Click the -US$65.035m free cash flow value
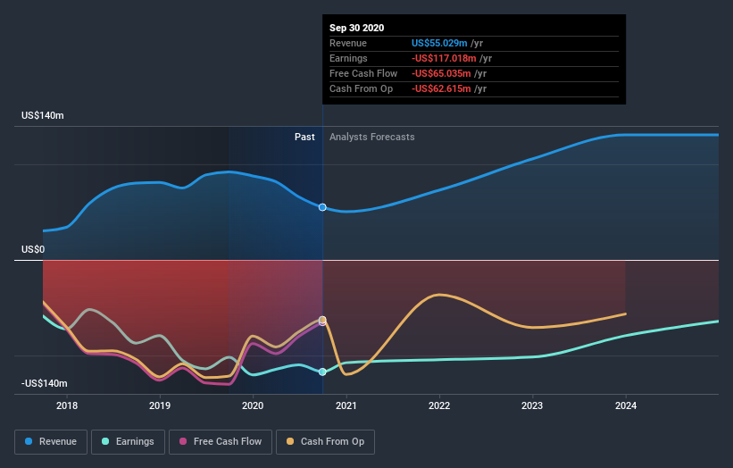The image size is (733, 468). click(x=441, y=73)
